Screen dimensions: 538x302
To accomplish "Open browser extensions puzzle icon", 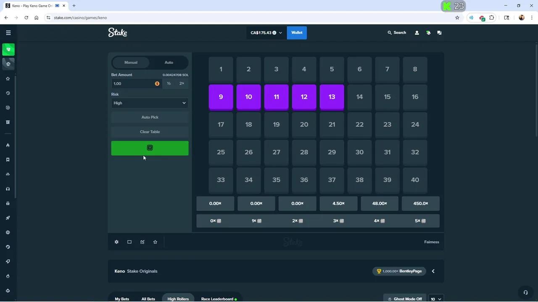I will (x=492, y=18).
